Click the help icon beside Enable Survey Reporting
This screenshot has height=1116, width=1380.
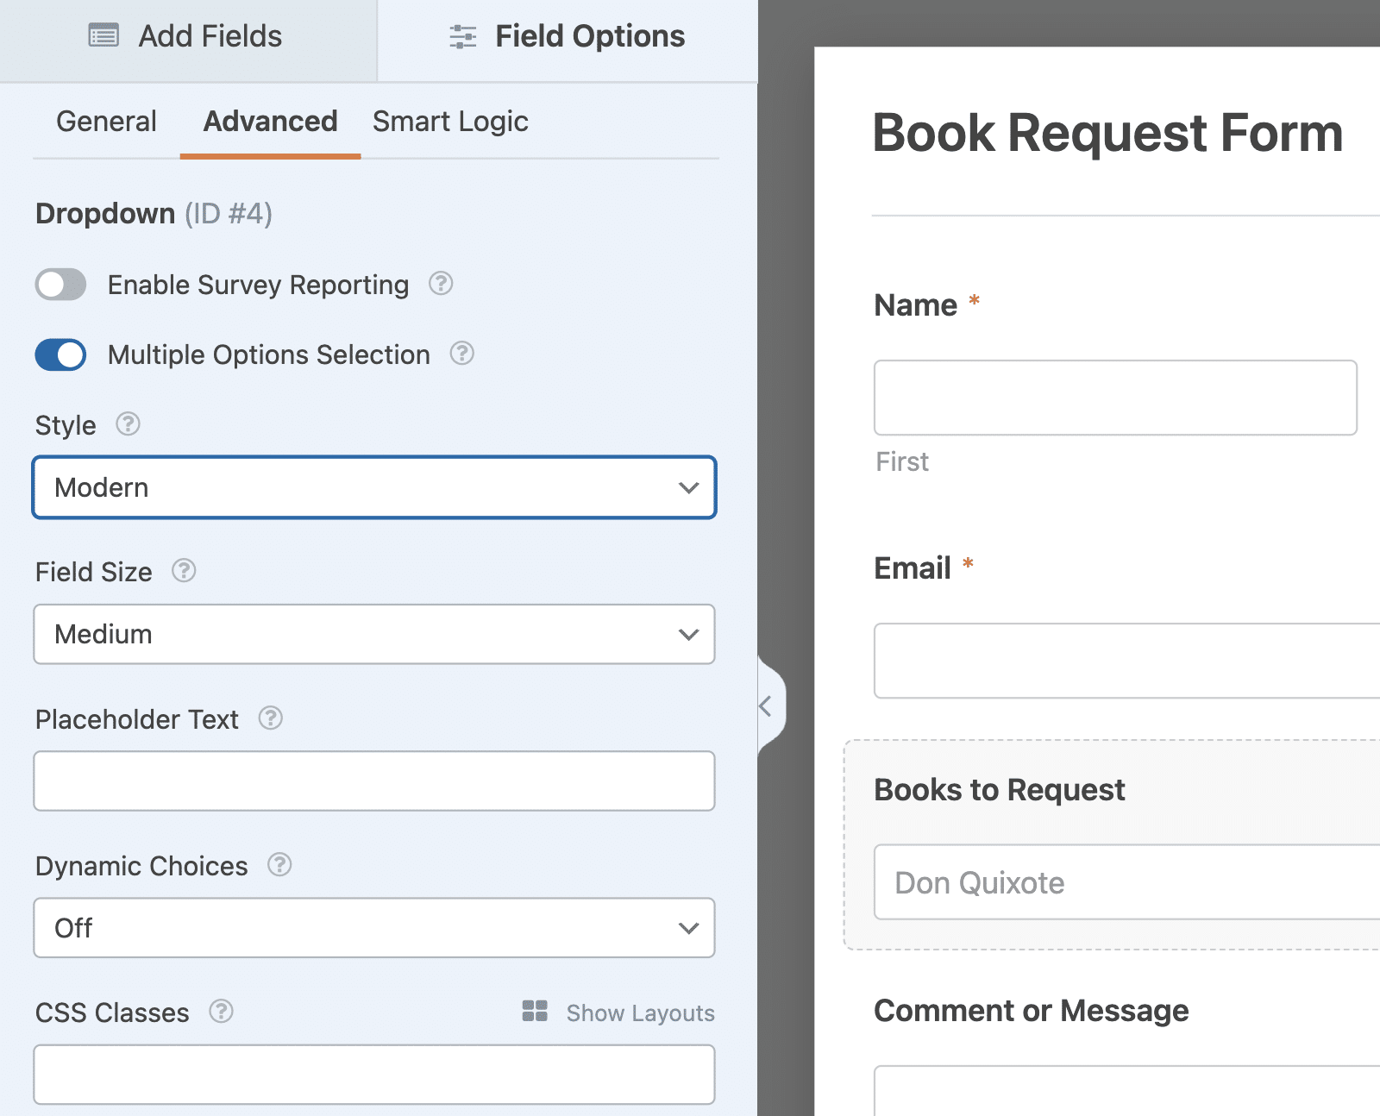pos(440,285)
